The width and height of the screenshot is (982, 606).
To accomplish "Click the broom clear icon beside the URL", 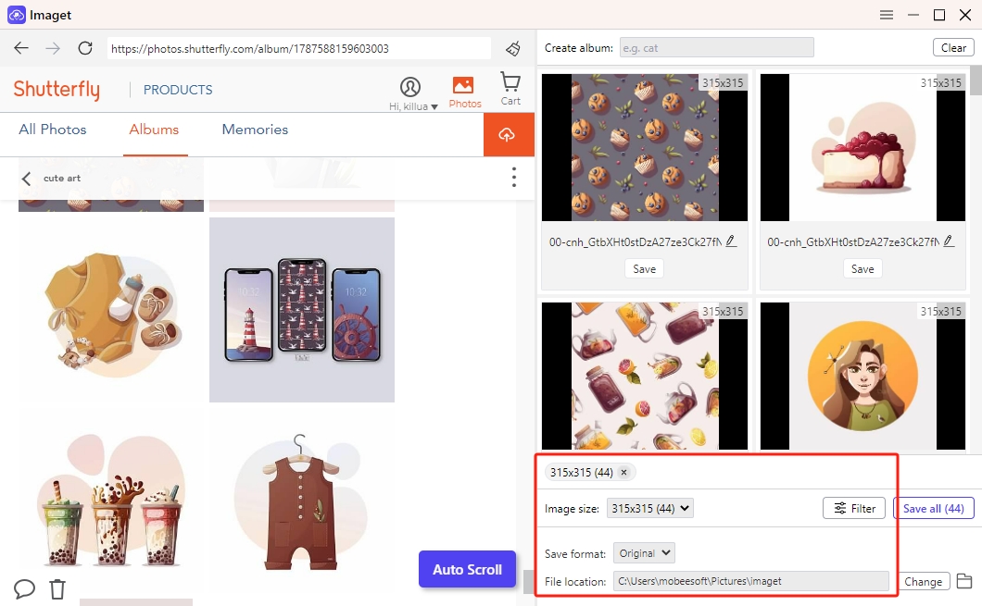I will [513, 48].
